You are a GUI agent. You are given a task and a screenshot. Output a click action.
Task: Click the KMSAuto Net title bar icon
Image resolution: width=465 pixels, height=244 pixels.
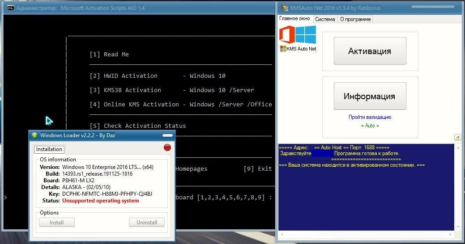283,8
